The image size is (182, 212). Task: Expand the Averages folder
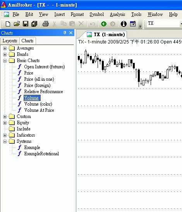pos(5,48)
